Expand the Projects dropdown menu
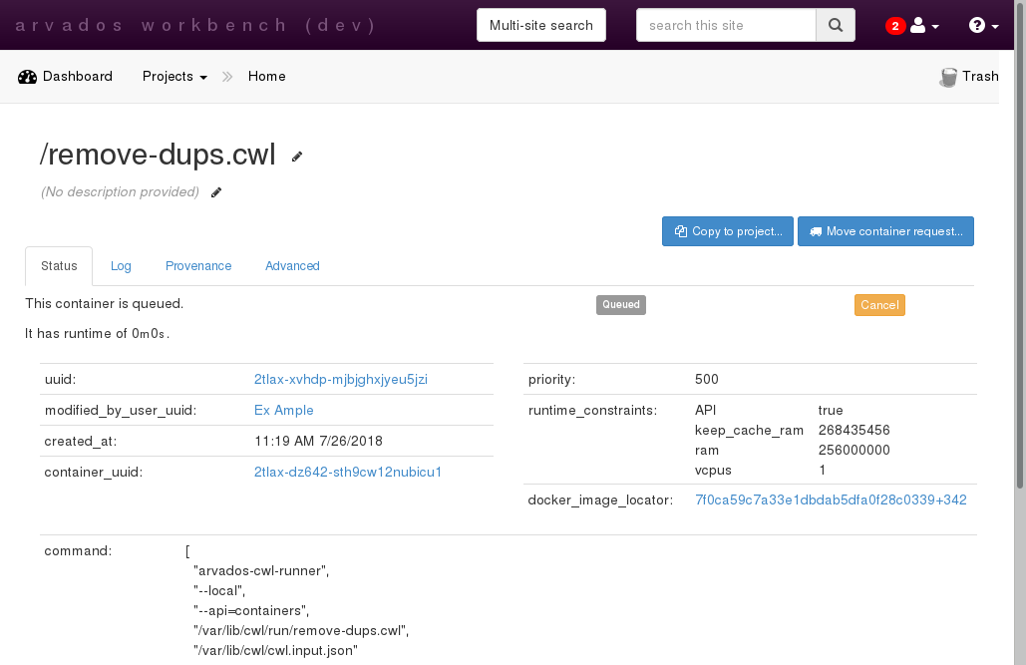The width and height of the screenshot is (1026, 665). point(174,77)
